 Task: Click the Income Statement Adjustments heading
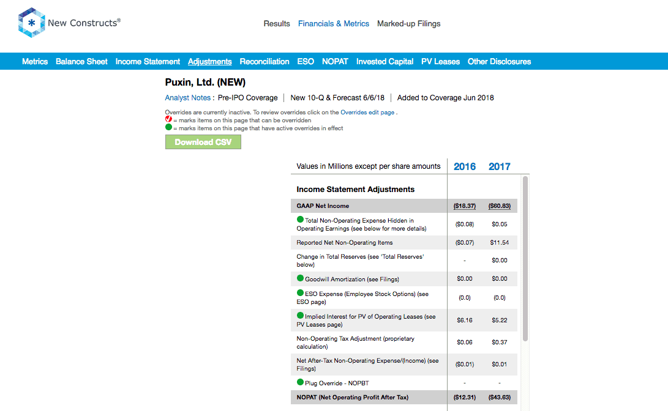pyautogui.click(x=355, y=190)
